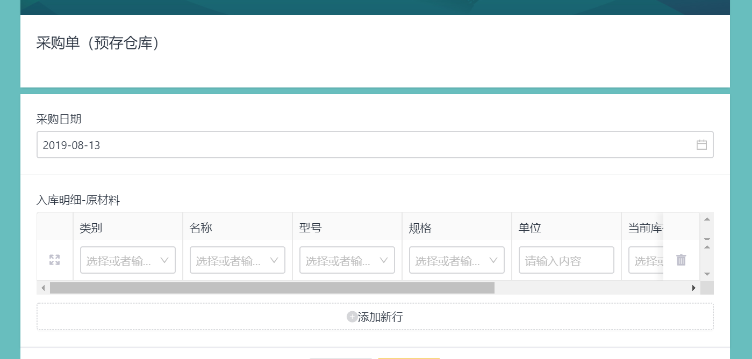Expand the table row to fullscreen
Screen dimensions: 752x359
54,260
